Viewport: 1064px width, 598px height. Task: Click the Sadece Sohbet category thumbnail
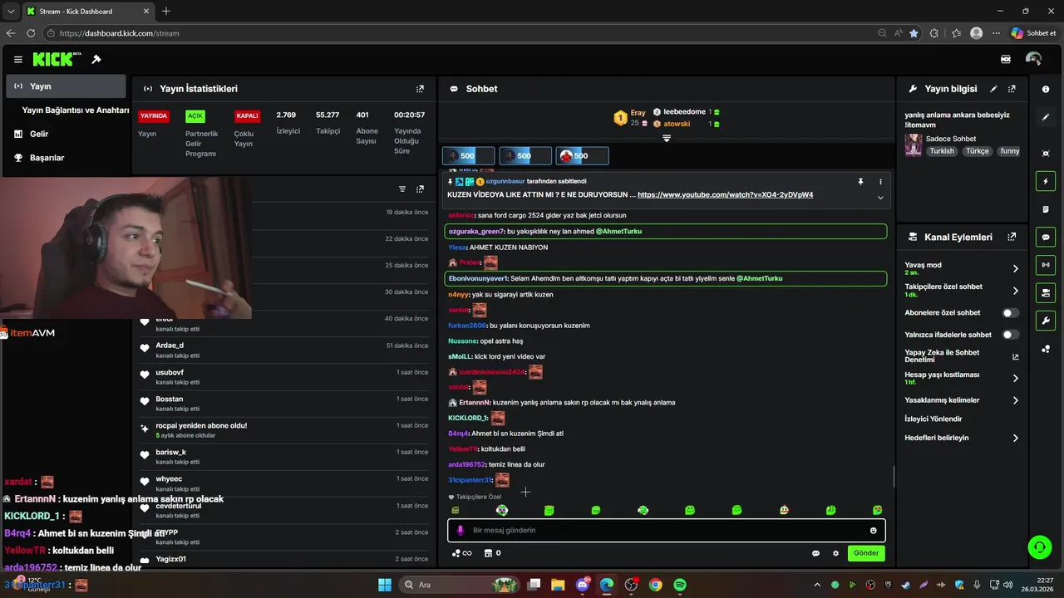click(x=914, y=145)
